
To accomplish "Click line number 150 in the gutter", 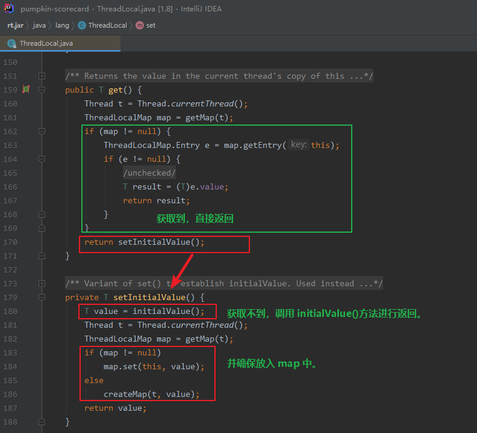I will (10, 63).
